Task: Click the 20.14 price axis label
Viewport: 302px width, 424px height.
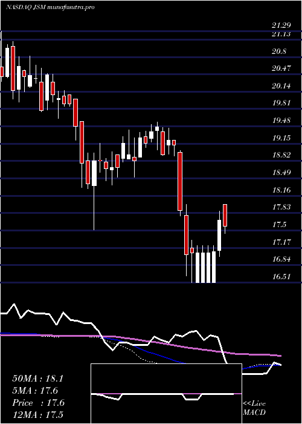Action: pyautogui.click(x=281, y=86)
